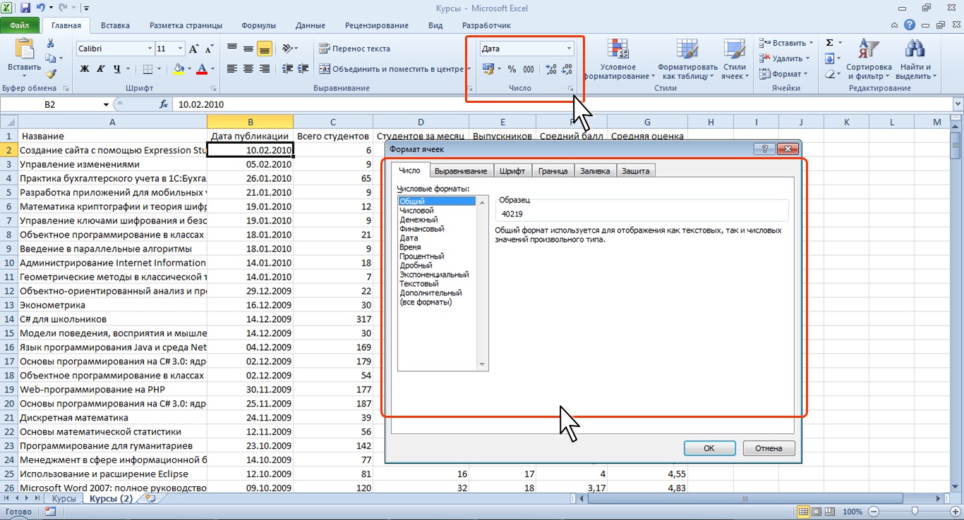Open the Name Box dropdown arrow
This screenshot has width=964, height=520.
click(x=107, y=104)
